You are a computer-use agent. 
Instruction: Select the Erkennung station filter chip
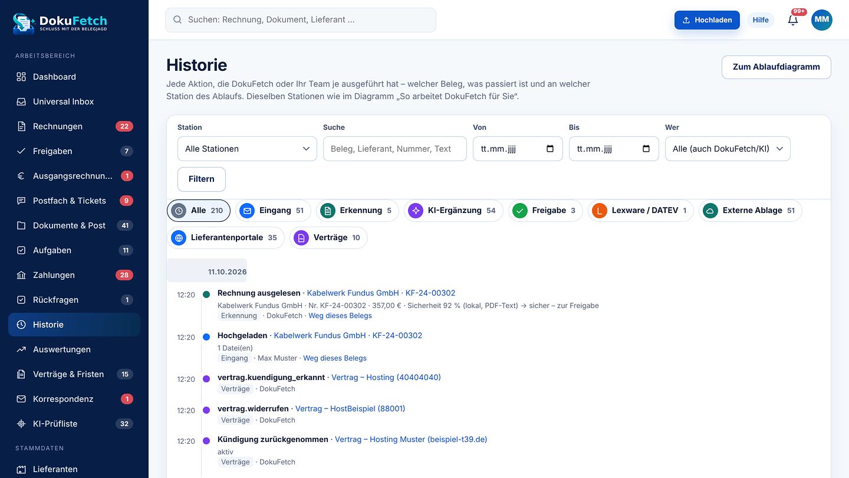pos(357,211)
